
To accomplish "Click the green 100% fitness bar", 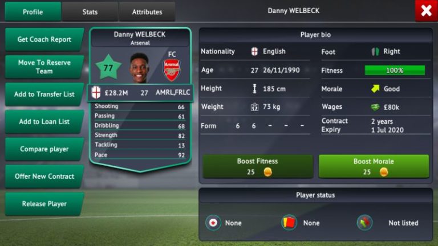I will coord(395,70).
